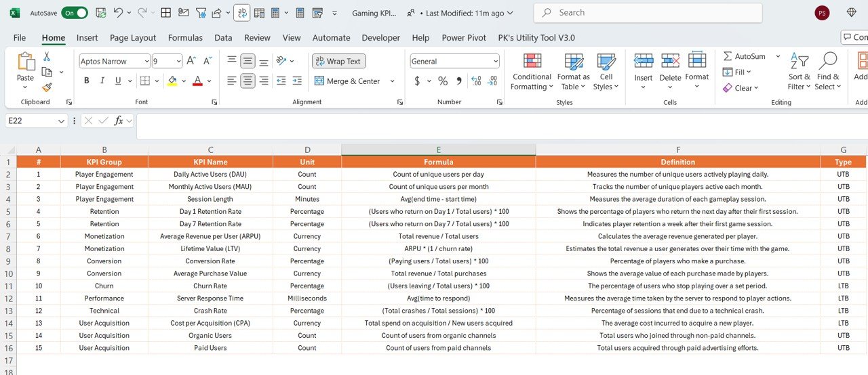The width and height of the screenshot is (868, 375).
Task: Expand the Paste options arrow
Action: 25,87
